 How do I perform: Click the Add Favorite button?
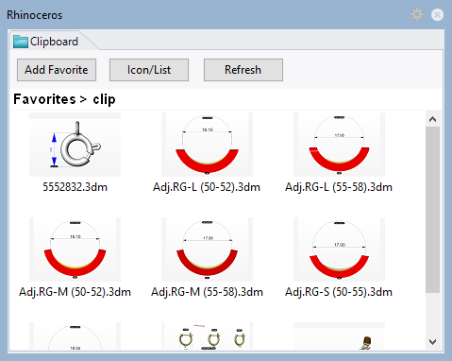[57, 70]
